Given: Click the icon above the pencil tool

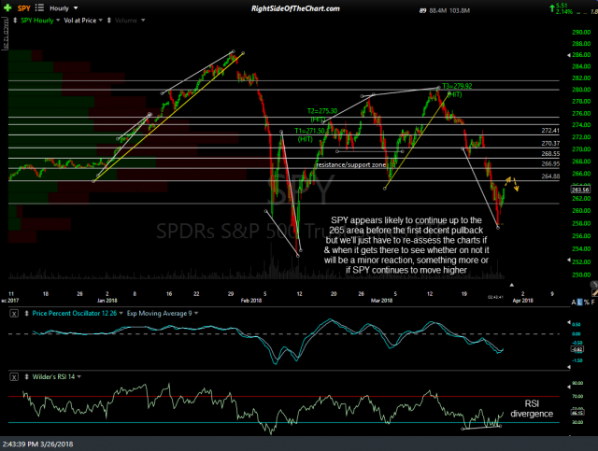Looking at the screenshot, I should tap(594, 285).
